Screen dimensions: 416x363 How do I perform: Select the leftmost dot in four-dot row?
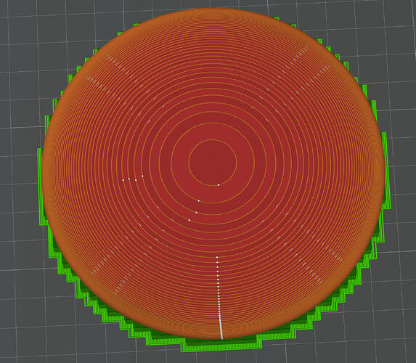coord(123,180)
